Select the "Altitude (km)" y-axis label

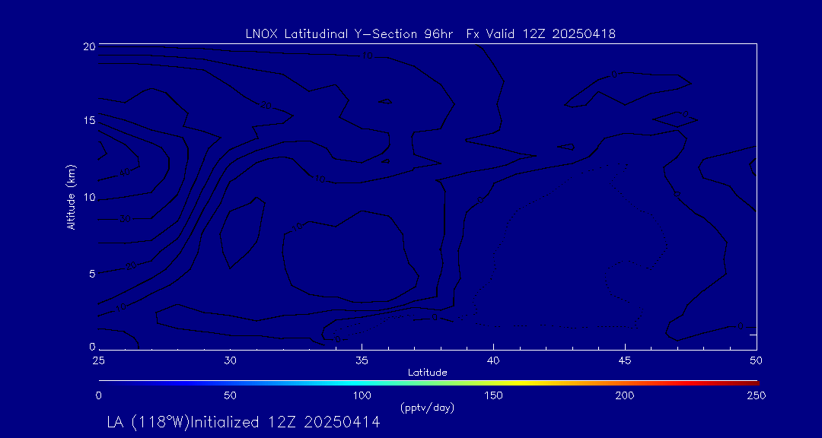(x=72, y=196)
